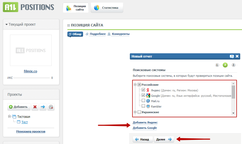The height and width of the screenshot is (144, 242).
Task: Click the Российские group label
Action: (x=150, y=85)
